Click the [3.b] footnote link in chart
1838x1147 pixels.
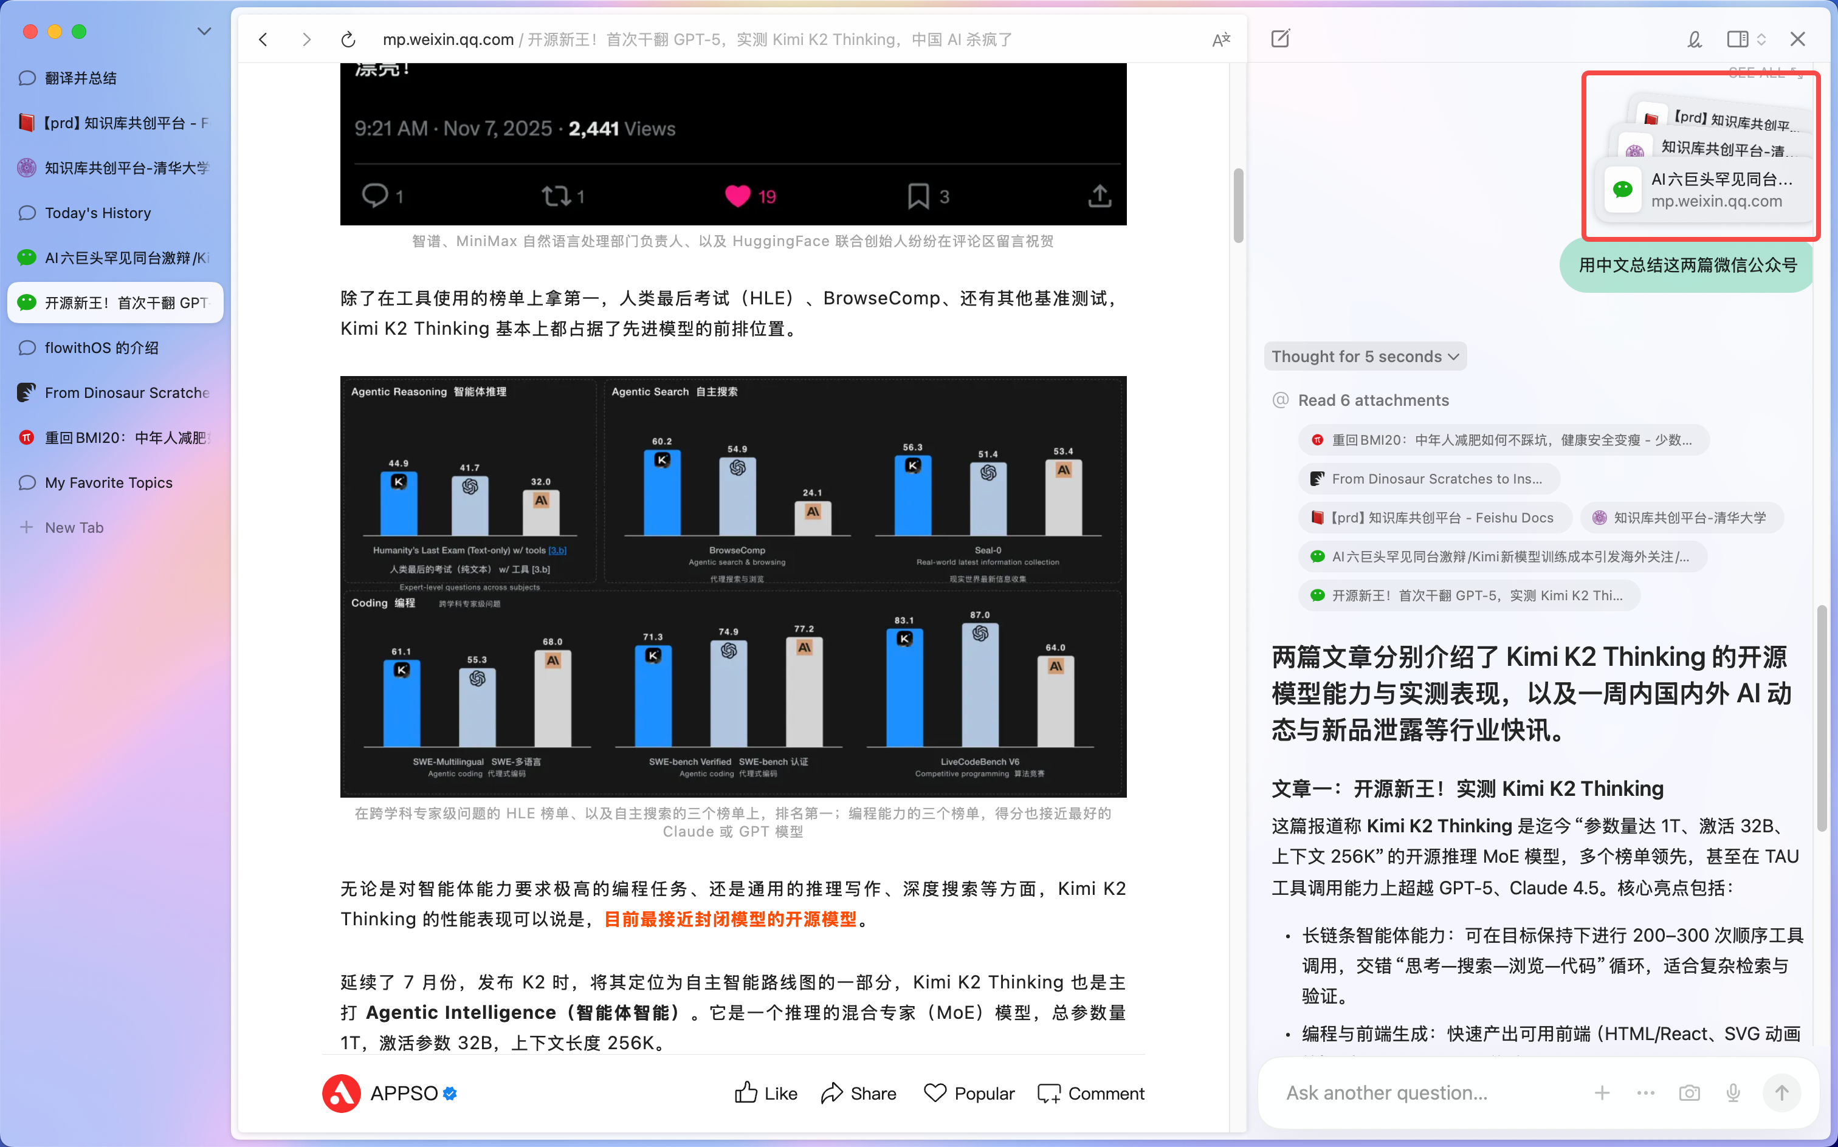coord(557,550)
